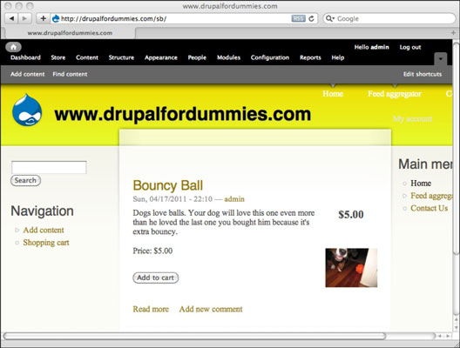Reload the page with refresh icon

pos(312,18)
